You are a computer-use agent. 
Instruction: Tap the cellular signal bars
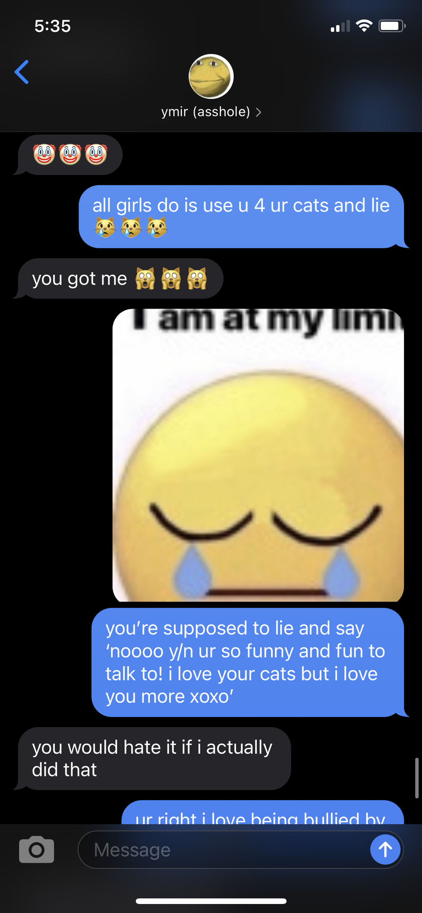[x=340, y=26]
